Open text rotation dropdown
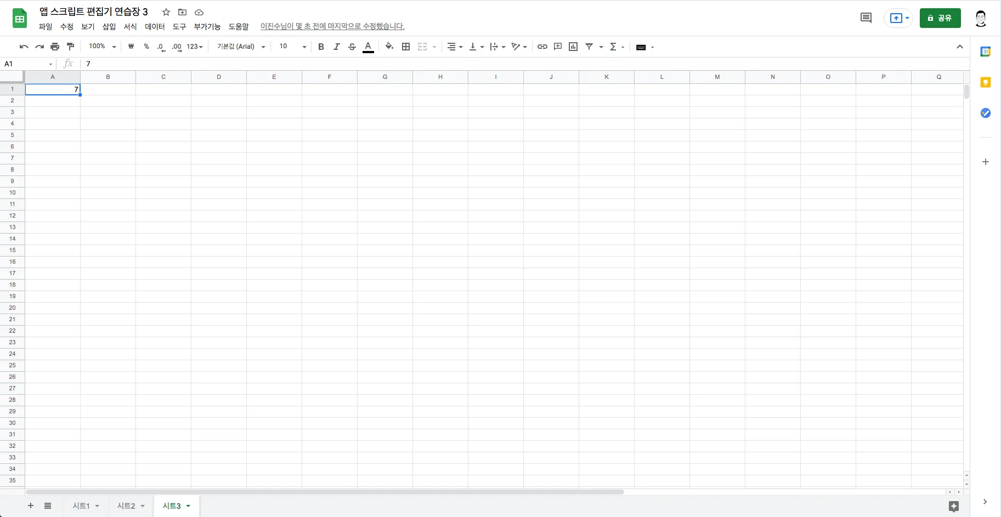The width and height of the screenshot is (1001, 517). [519, 47]
